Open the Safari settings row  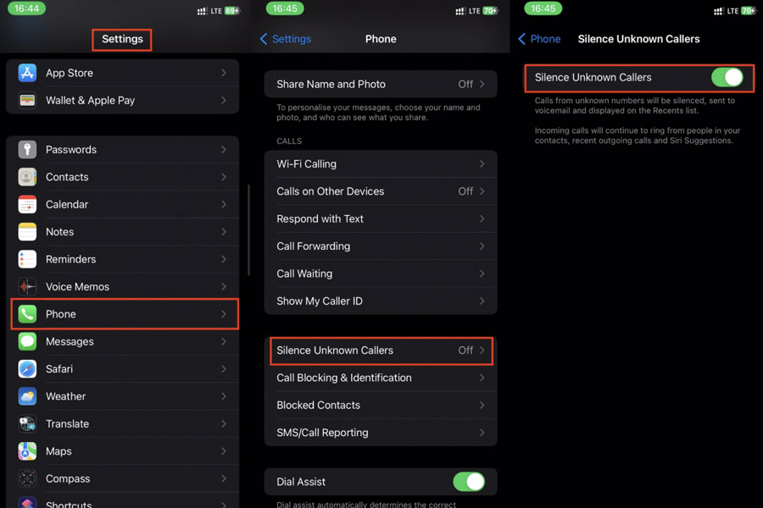pos(125,369)
